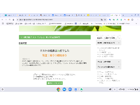The height and width of the screenshot is (105, 140).
Task: Expand the top sidebar 精神科 department header
Action: pos(108,38)
